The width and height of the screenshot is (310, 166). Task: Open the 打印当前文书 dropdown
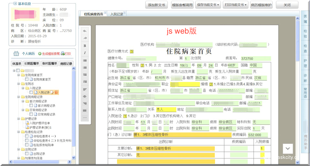click(x=235, y=5)
